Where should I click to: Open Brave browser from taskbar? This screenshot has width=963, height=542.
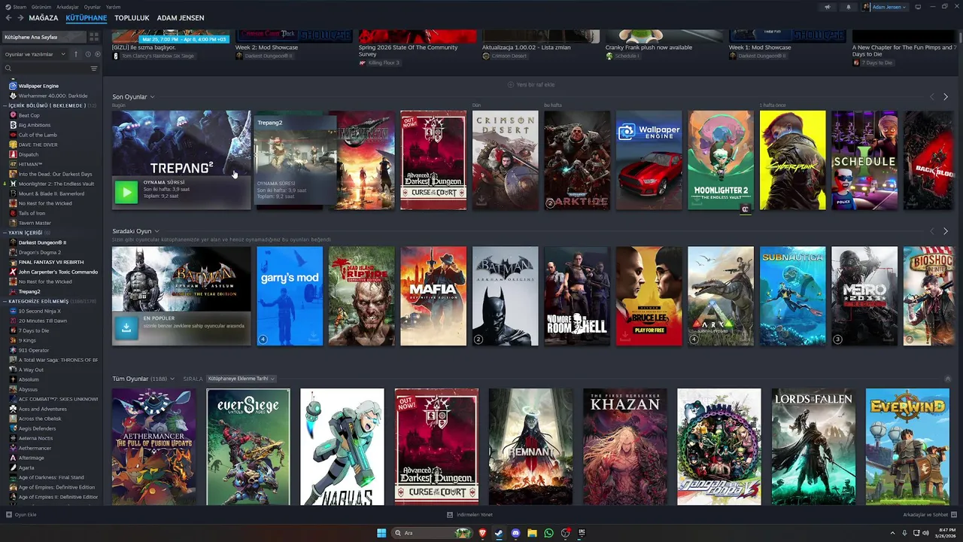click(482, 533)
